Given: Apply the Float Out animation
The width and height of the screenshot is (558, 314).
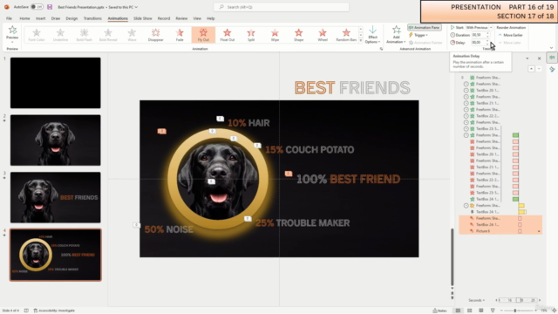Looking at the screenshot, I should click(x=227, y=35).
